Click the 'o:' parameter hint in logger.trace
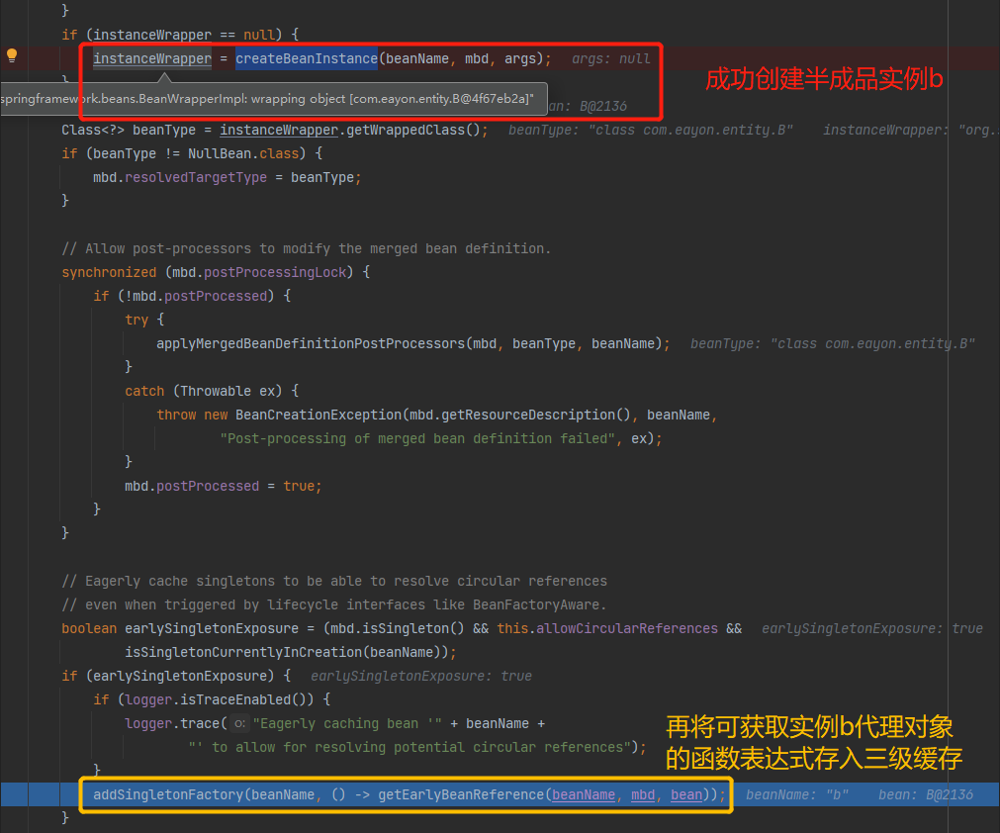The width and height of the screenshot is (1000, 833). (239, 723)
